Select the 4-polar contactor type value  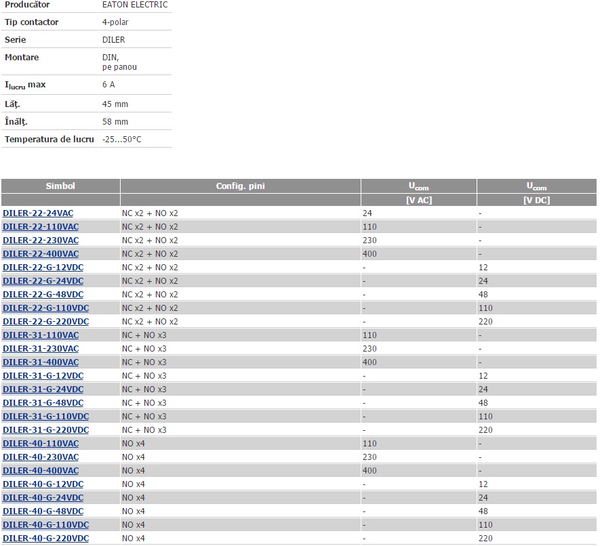[x=115, y=22]
